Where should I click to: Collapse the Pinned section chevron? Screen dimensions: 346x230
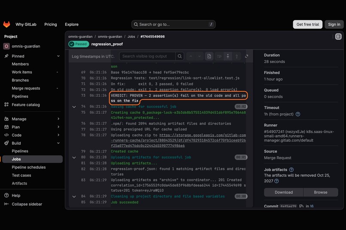tap(58, 56)
